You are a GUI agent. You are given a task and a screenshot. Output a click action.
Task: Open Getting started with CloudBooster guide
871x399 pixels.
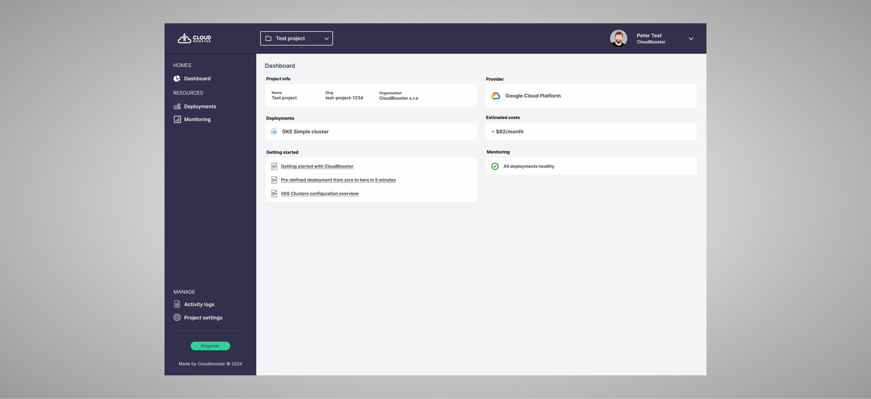point(317,166)
